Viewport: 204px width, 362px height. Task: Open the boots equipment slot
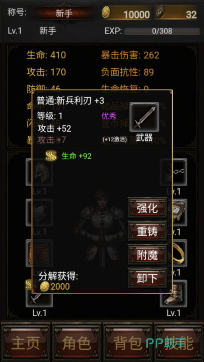point(174,293)
